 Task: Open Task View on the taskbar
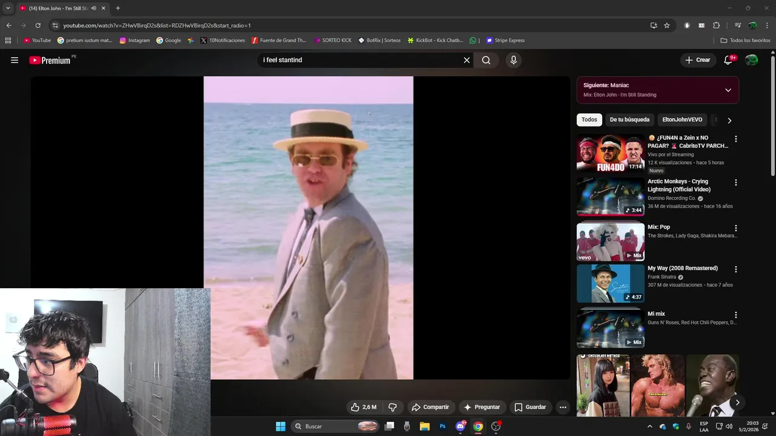(390, 426)
